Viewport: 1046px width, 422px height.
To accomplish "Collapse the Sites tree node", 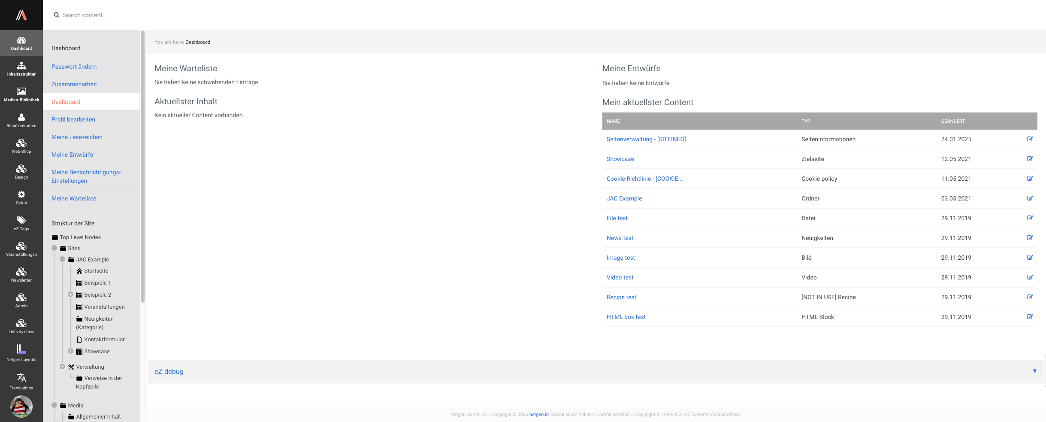I will point(54,248).
